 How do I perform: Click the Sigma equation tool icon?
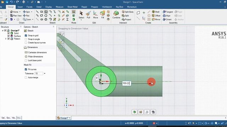point(67,19)
